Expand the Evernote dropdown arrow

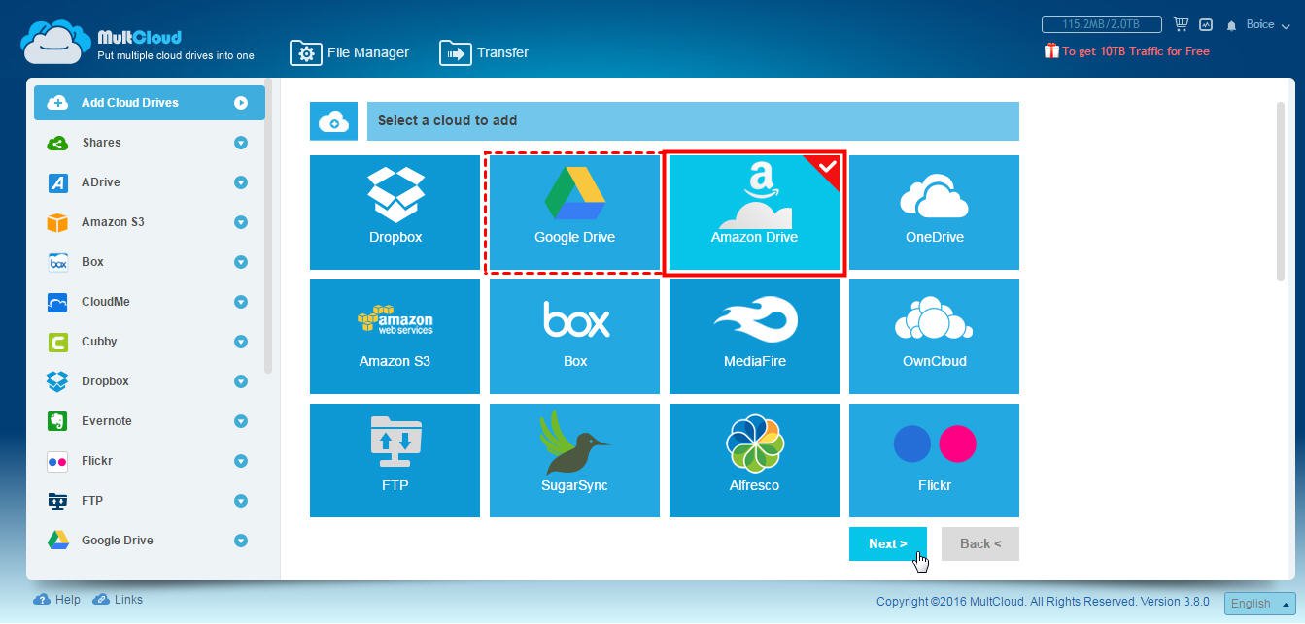(x=241, y=421)
